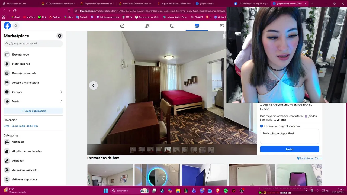
Task: Open Steam from the taskbar
Action: click(162, 191)
